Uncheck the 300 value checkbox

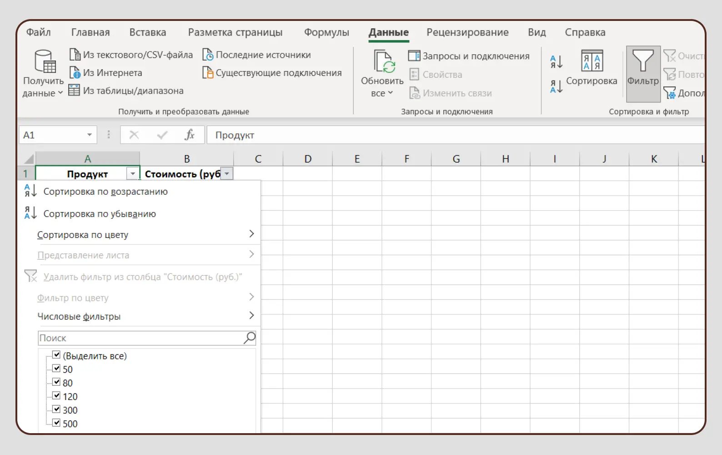(x=56, y=409)
